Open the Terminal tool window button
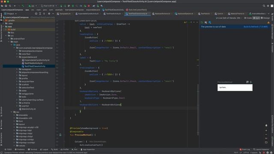 (33, 149)
